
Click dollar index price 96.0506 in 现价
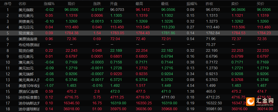(x=71, y=10)
